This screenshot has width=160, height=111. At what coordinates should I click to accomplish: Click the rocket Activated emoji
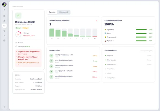tap(105, 41)
